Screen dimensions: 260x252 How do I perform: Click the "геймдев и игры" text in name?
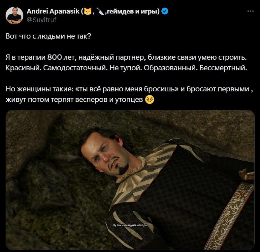click(131, 11)
